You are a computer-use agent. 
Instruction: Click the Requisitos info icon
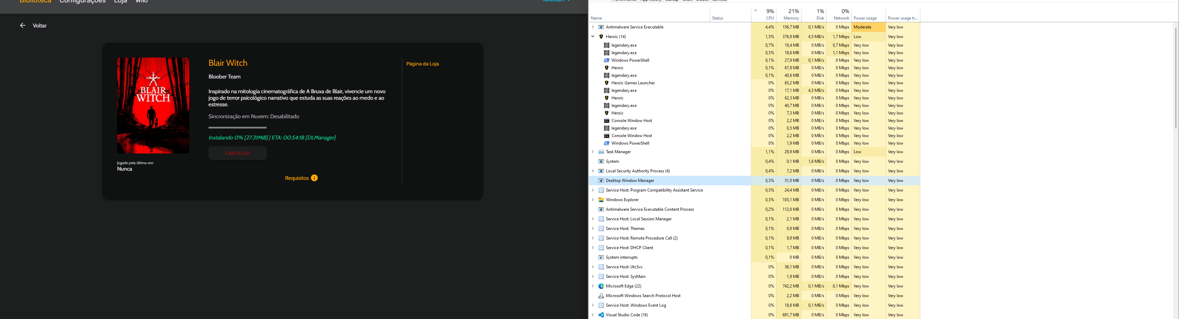click(x=314, y=178)
